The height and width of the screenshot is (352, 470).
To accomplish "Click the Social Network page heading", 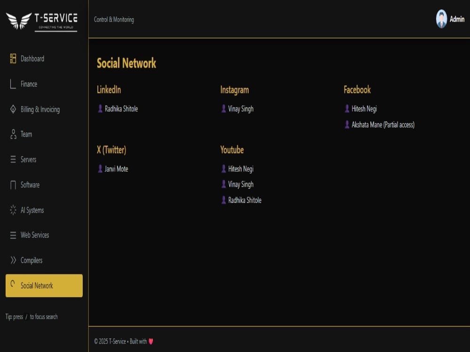I will pyautogui.click(x=126, y=63).
